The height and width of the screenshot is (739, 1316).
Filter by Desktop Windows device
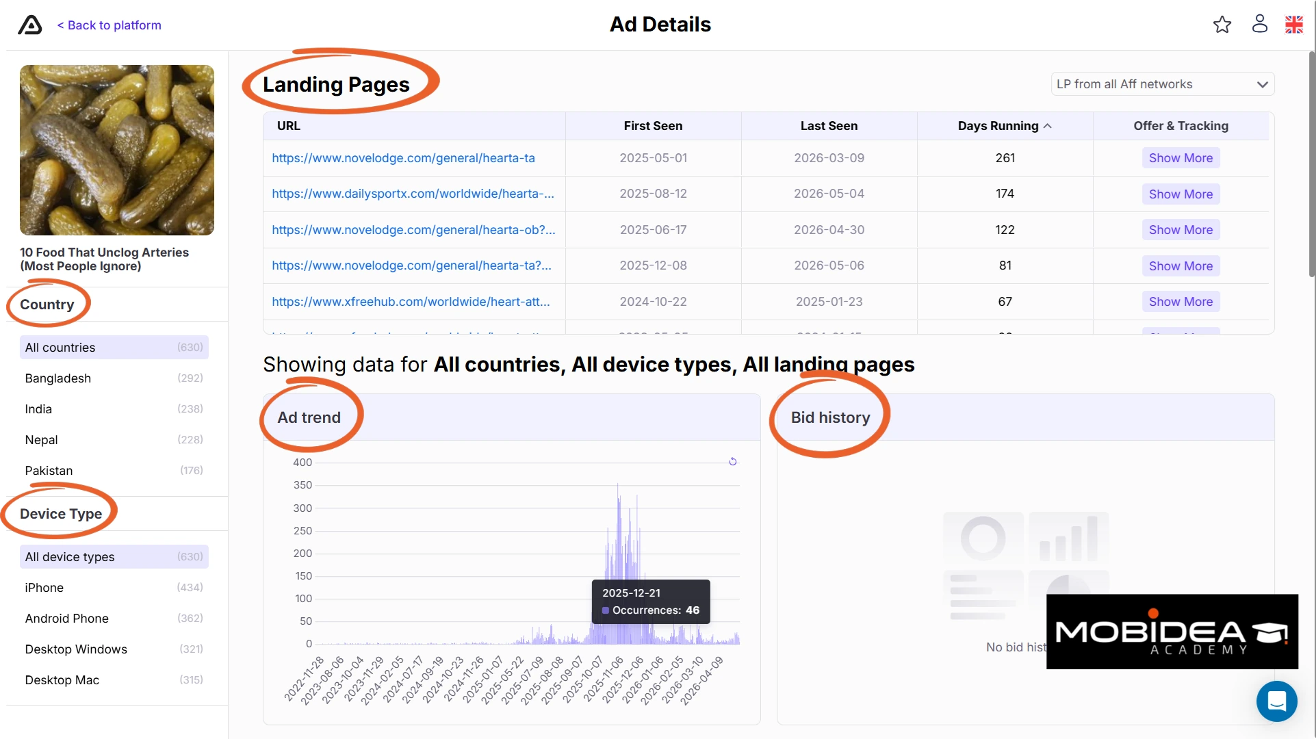tap(114, 649)
